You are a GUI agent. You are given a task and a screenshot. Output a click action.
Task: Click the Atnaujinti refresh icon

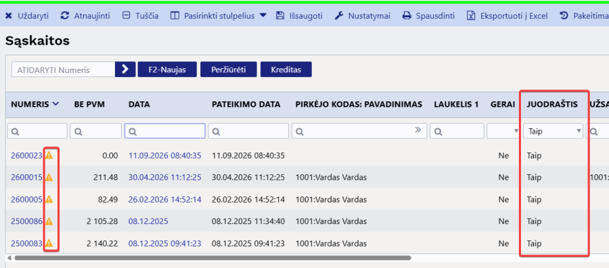pos(65,16)
